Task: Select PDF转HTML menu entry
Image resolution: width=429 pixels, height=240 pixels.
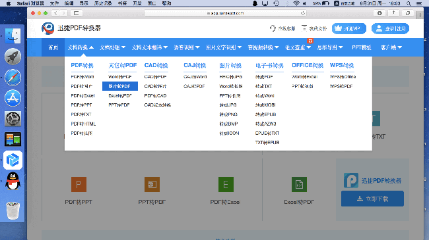Action: (x=83, y=124)
